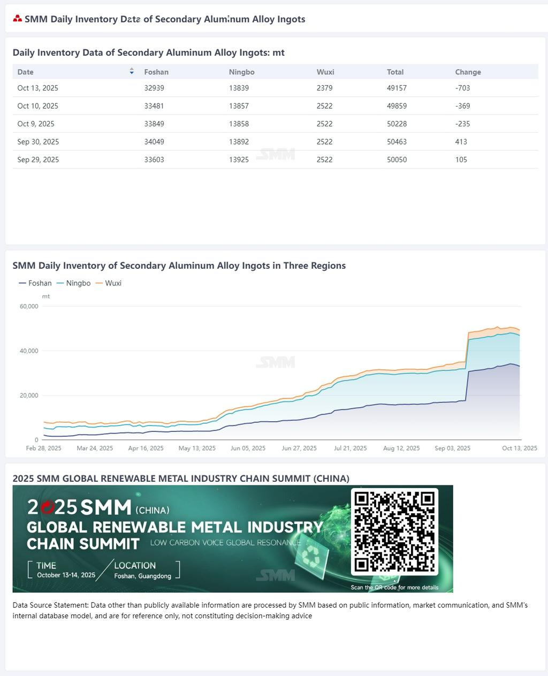Screen dimensions: 548x676
Task: Click chart x-axis label Jun 05, 2025
Action: (248, 448)
